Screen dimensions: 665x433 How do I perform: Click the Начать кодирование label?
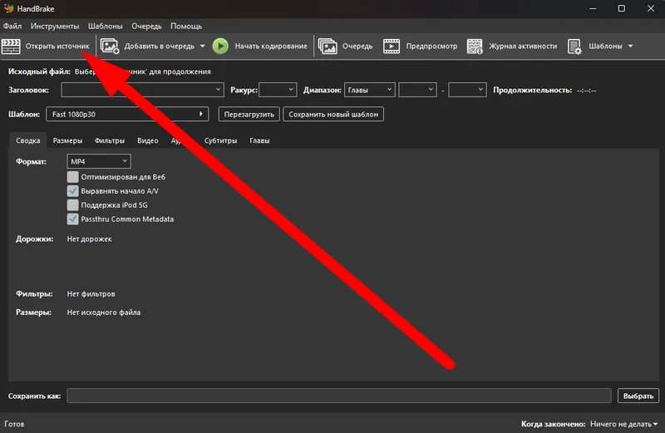pyautogui.click(x=271, y=47)
